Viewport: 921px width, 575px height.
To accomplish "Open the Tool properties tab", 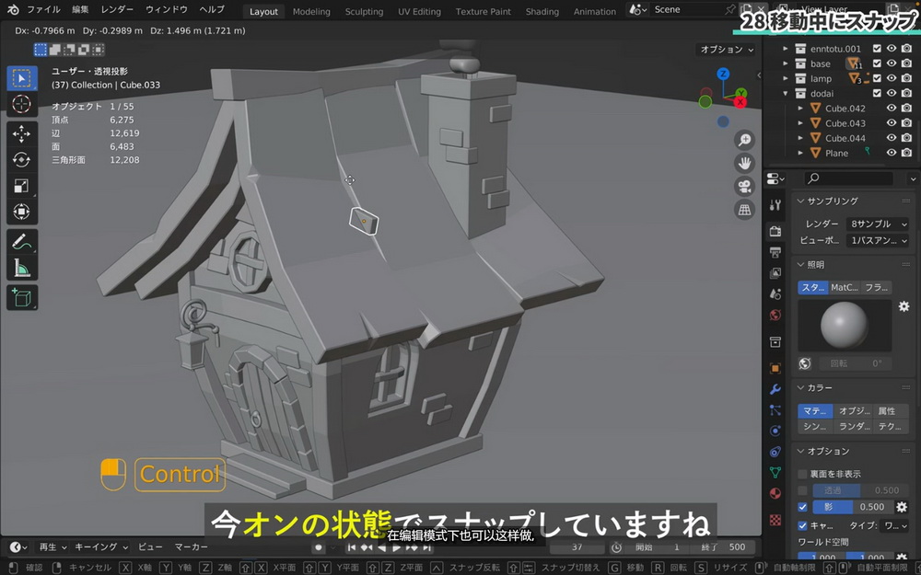I will point(775,205).
